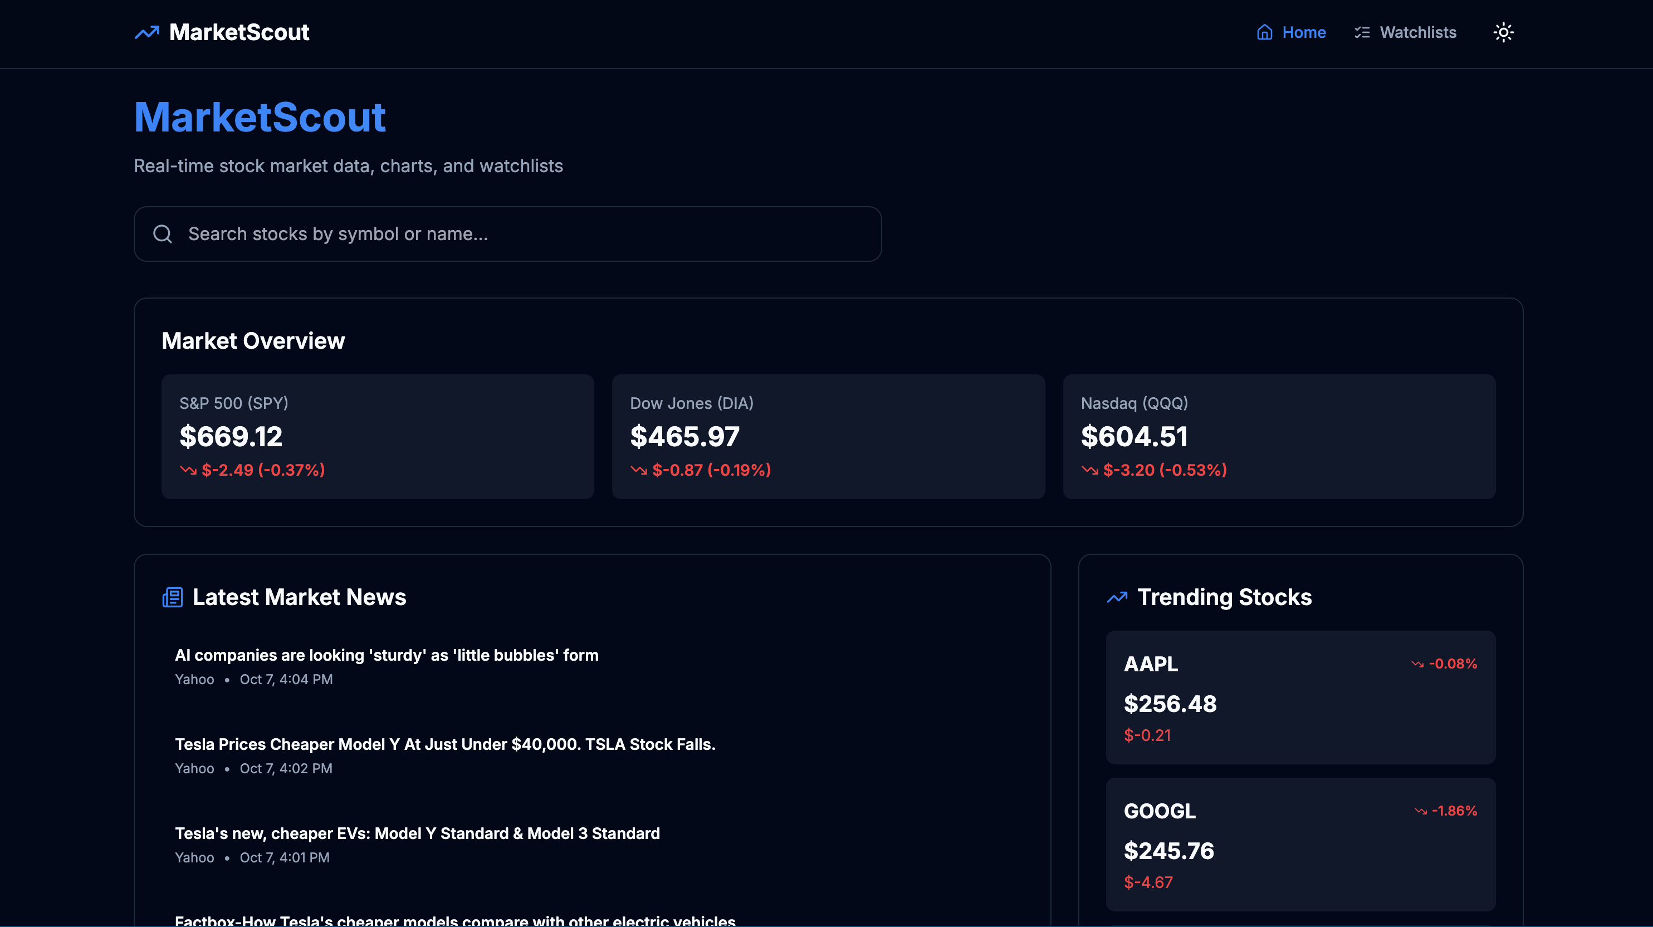Screen dimensions: 1653x927
Task: Open the Tesla cheaper EVs Model 3 article
Action: coord(417,833)
